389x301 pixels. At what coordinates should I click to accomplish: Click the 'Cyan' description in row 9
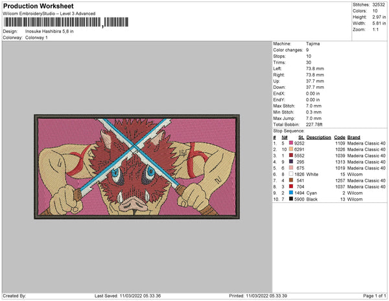tap(312, 193)
